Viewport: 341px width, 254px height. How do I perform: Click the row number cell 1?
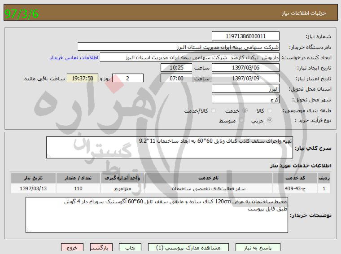point(324,188)
